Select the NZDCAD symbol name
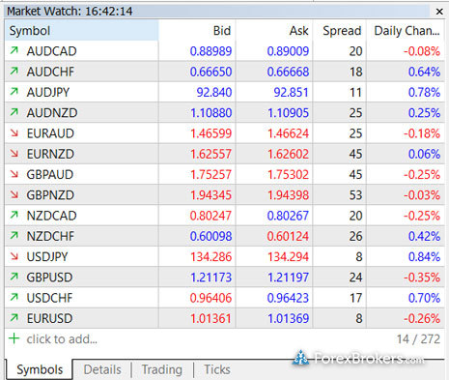The height and width of the screenshot is (380, 449). point(52,216)
